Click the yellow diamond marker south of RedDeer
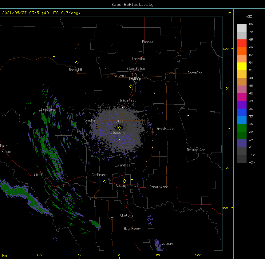Screen dimensions: 265x259 pos(131,86)
